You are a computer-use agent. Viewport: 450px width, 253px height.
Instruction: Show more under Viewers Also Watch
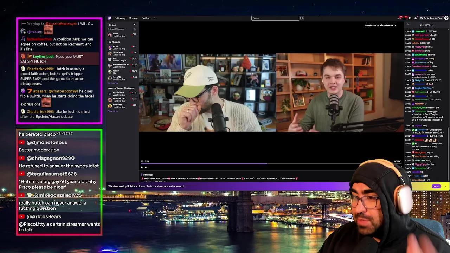(x=112, y=111)
